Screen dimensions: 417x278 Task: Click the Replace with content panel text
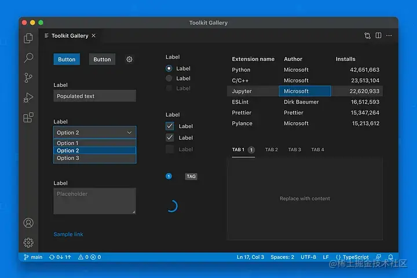pyautogui.click(x=305, y=199)
